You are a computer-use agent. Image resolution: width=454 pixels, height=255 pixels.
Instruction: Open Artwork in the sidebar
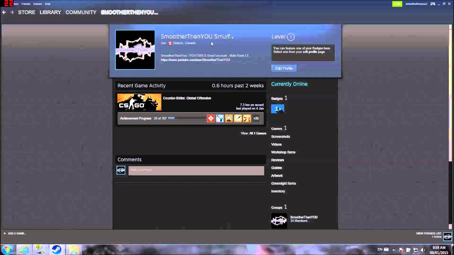(277, 175)
